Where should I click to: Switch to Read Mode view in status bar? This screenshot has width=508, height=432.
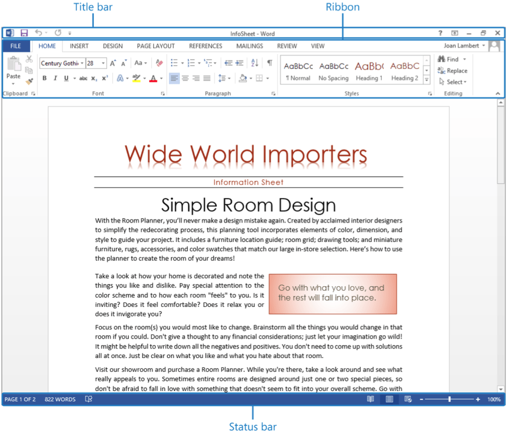370,399
